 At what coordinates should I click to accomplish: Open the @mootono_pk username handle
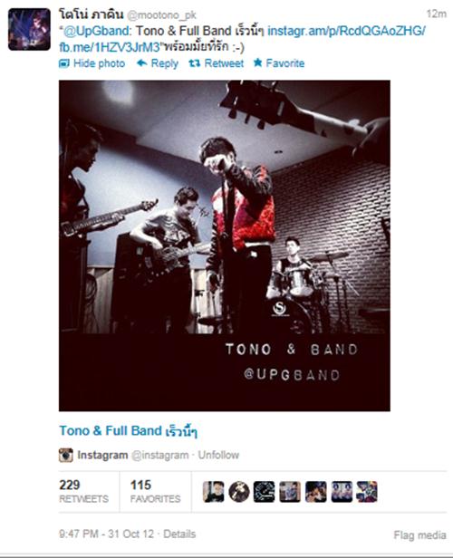(x=161, y=14)
